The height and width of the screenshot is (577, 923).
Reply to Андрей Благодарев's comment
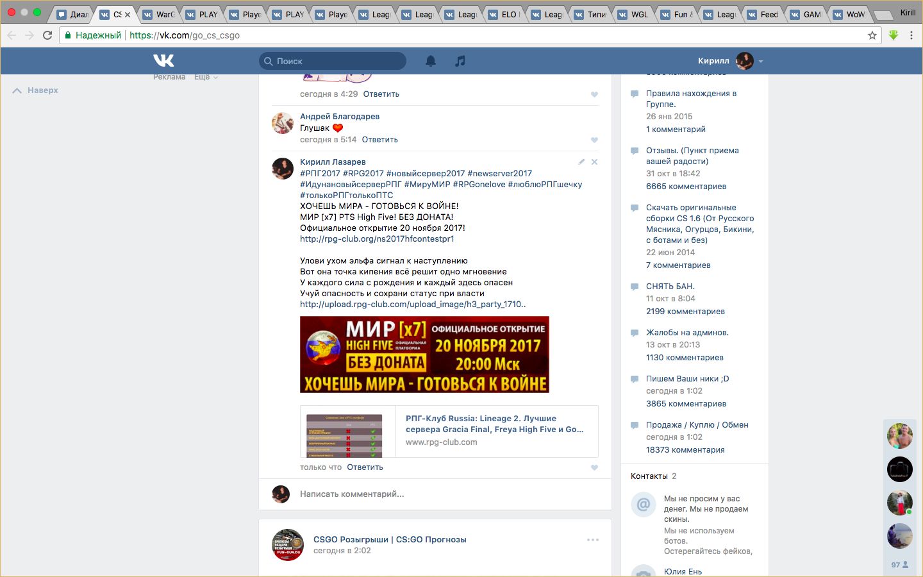tap(379, 140)
